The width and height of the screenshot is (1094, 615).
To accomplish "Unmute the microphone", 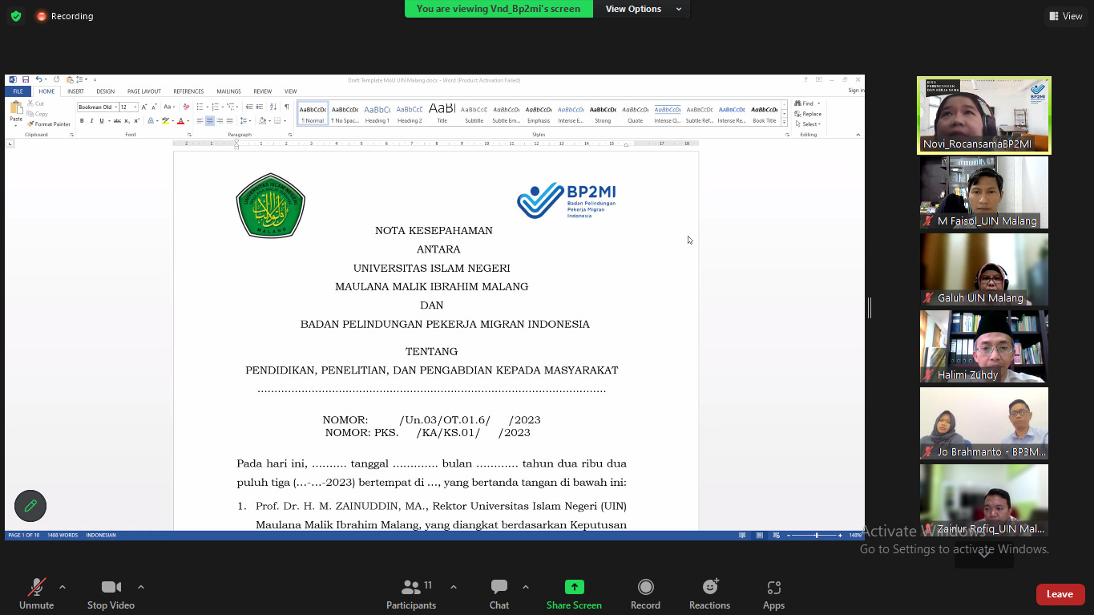I will 36,588.
